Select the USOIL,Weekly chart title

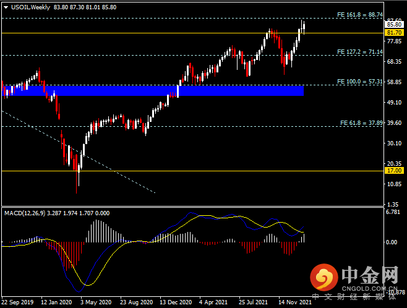tap(31, 7)
